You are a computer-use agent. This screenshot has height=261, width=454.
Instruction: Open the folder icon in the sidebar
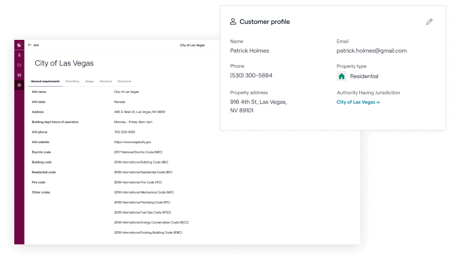[19, 65]
